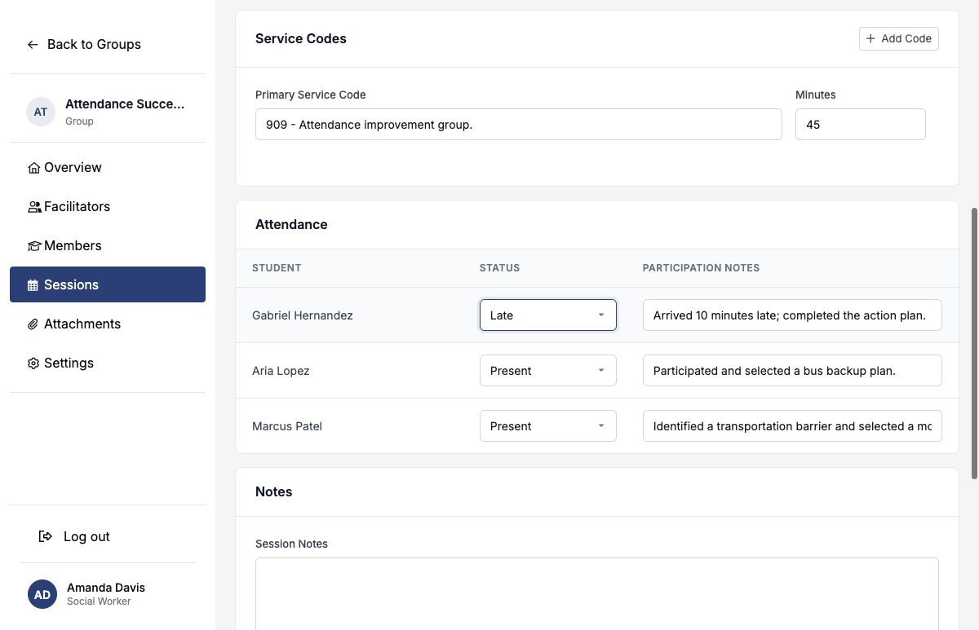979x630 pixels.
Task: Open Gabriel Hernandez status dropdown
Action: 548,315
